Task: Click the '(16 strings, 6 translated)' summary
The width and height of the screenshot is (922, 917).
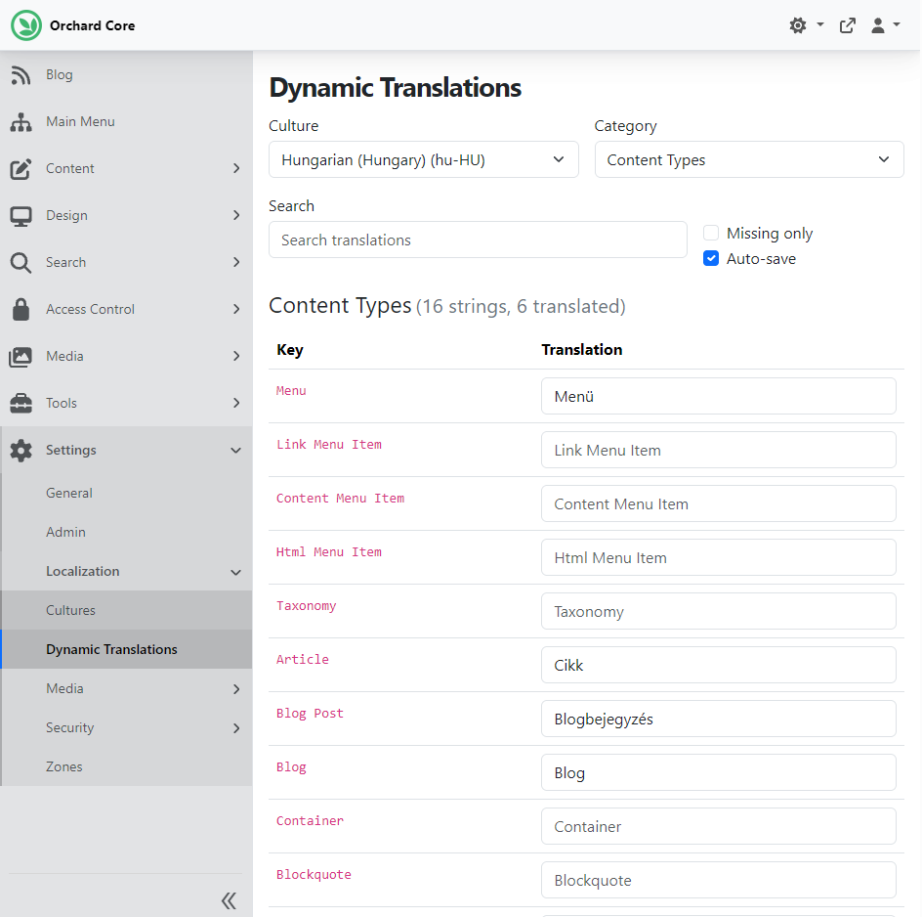Action: coord(521,307)
